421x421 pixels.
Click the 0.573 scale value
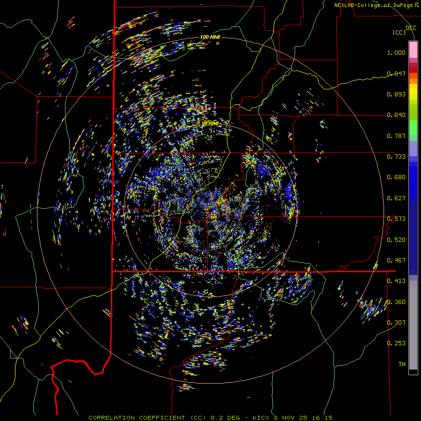tap(396, 219)
